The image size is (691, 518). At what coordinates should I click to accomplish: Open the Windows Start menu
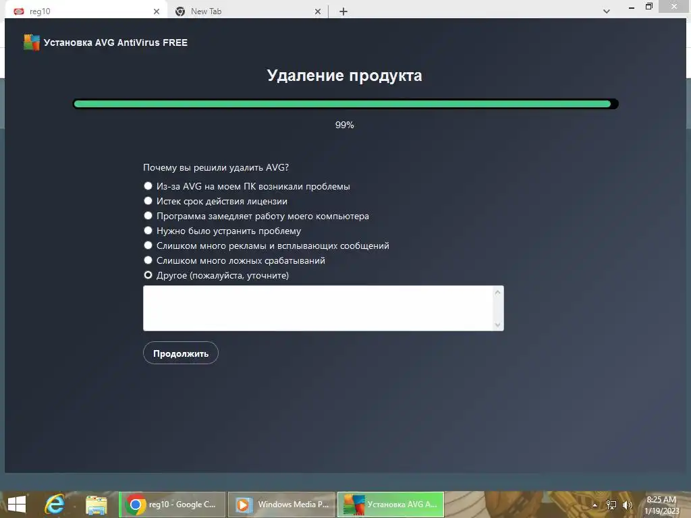pos(17,505)
